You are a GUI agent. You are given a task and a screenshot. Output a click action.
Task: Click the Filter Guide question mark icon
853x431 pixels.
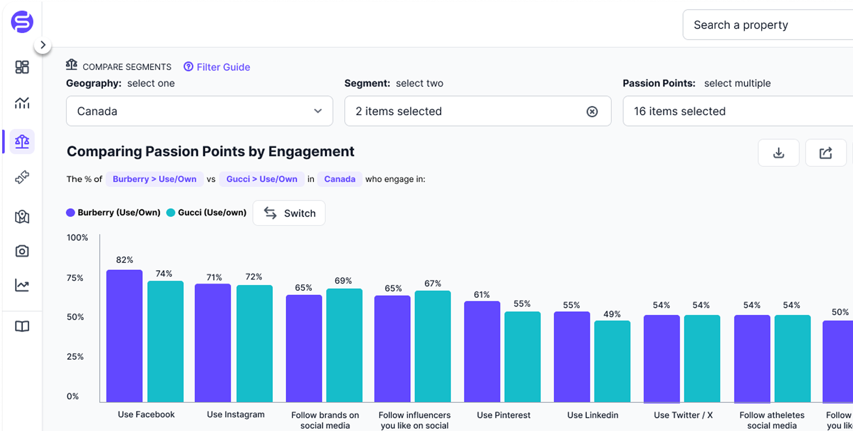(189, 66)
